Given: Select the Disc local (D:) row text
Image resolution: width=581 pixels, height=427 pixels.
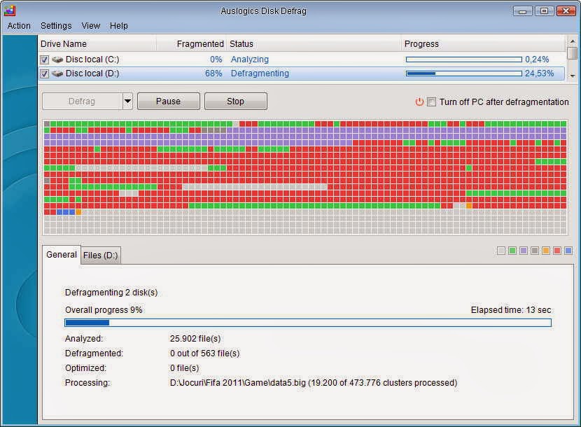Looking at the screenshot, I should click(x=92, y=73).
